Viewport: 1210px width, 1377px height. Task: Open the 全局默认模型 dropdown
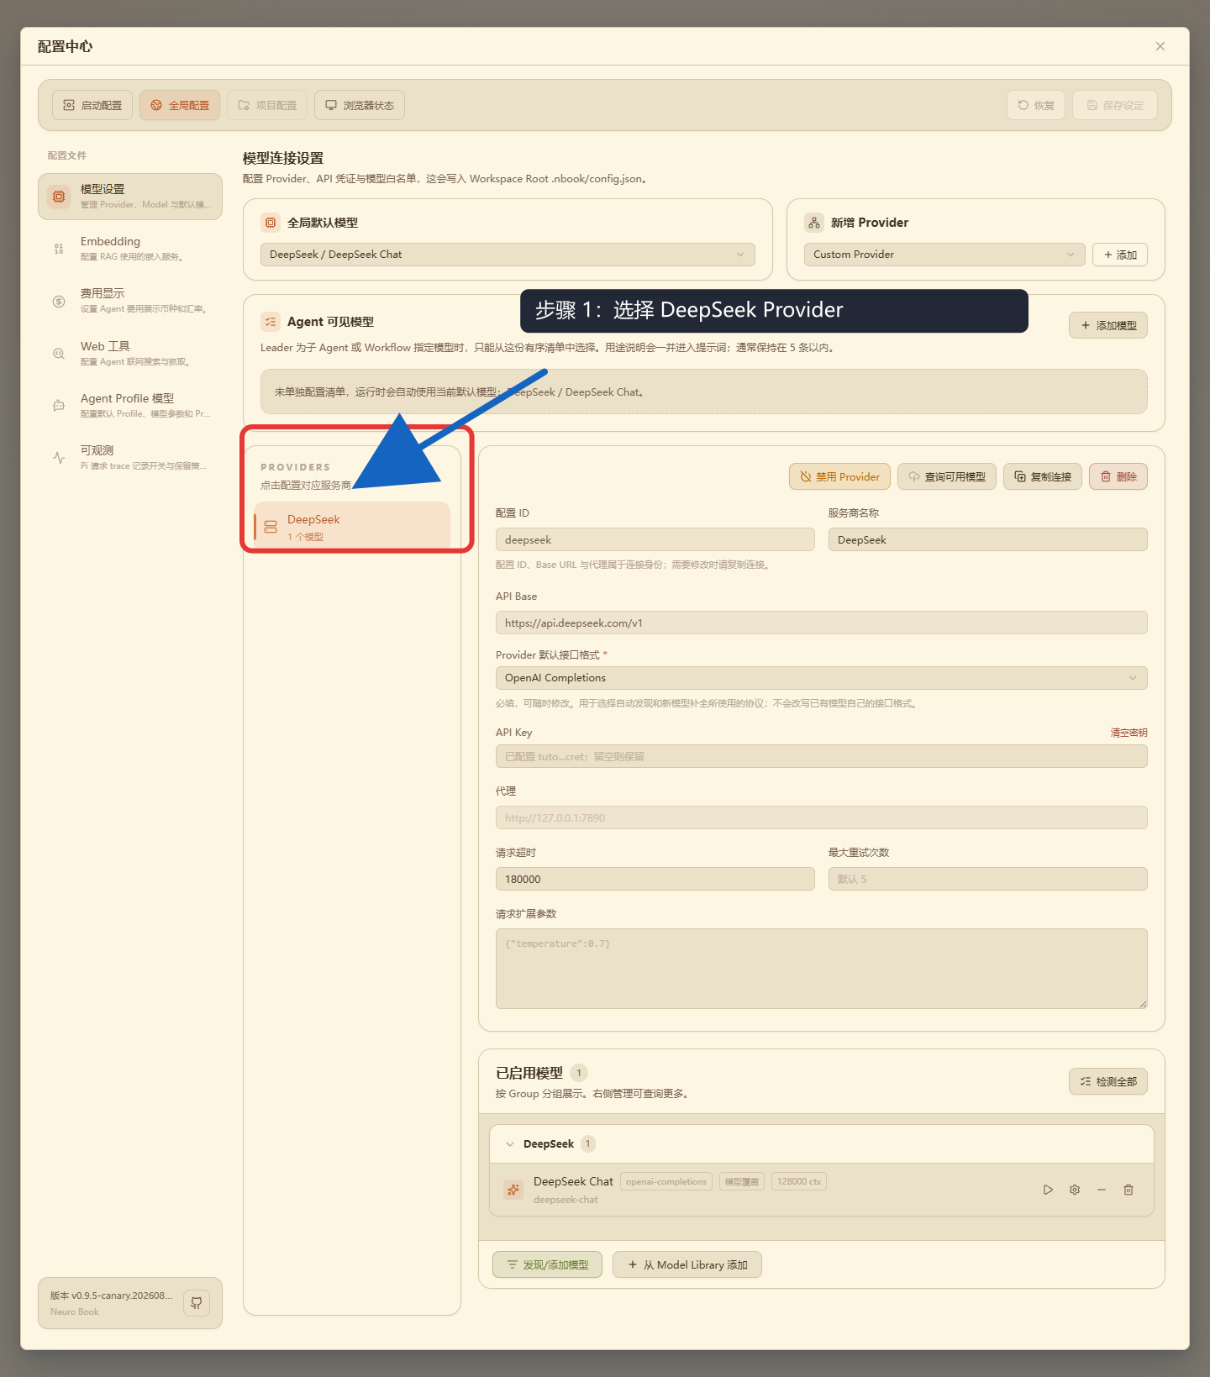(508, 255)
